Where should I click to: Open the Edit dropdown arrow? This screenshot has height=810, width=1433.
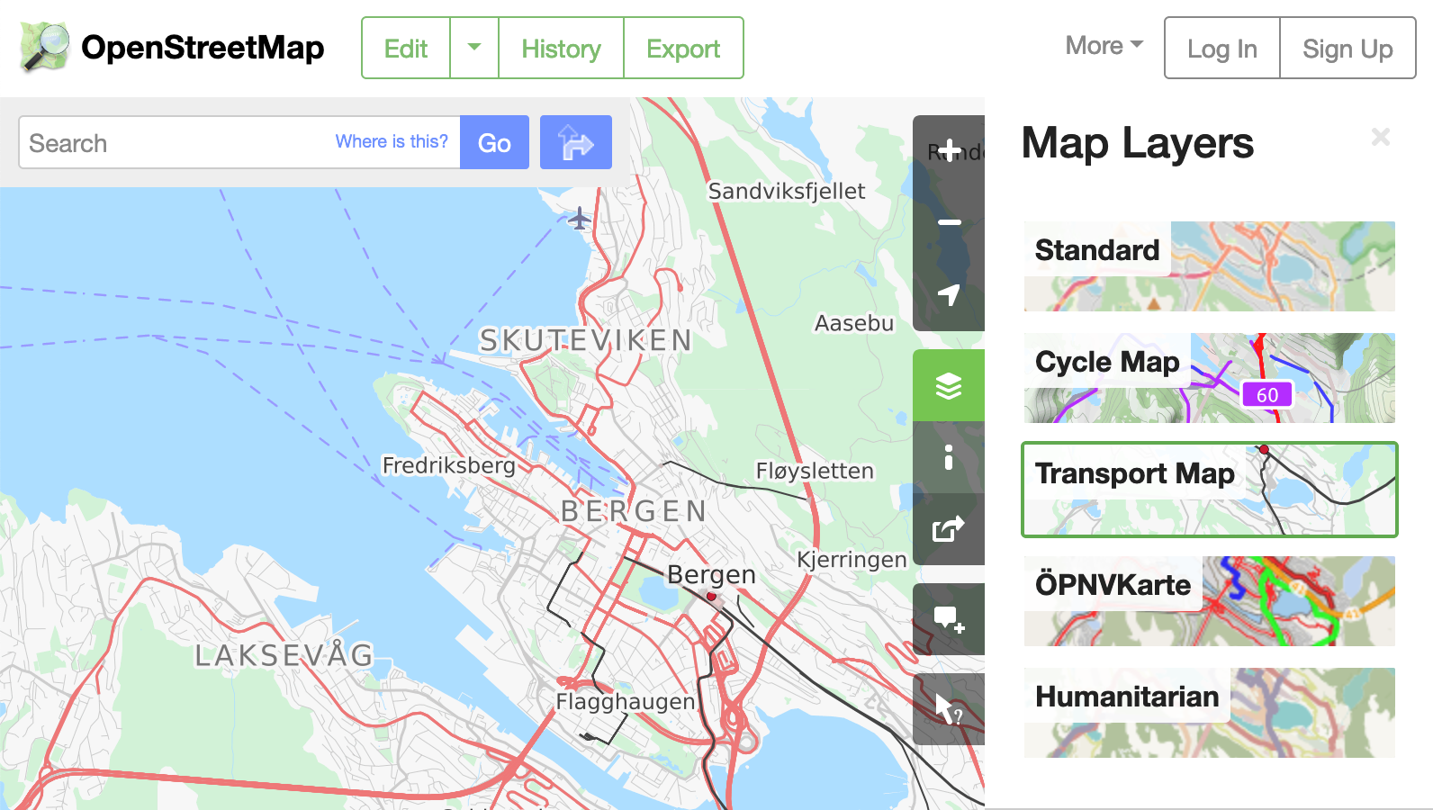[474, 48]
